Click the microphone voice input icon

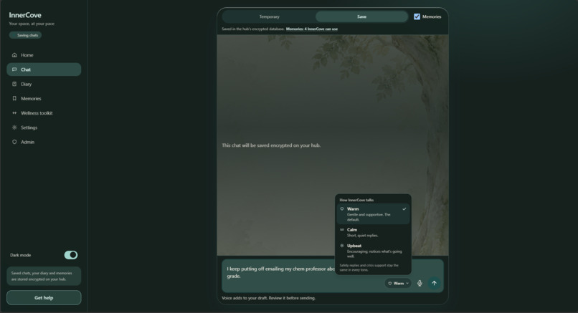click(420, 283)
